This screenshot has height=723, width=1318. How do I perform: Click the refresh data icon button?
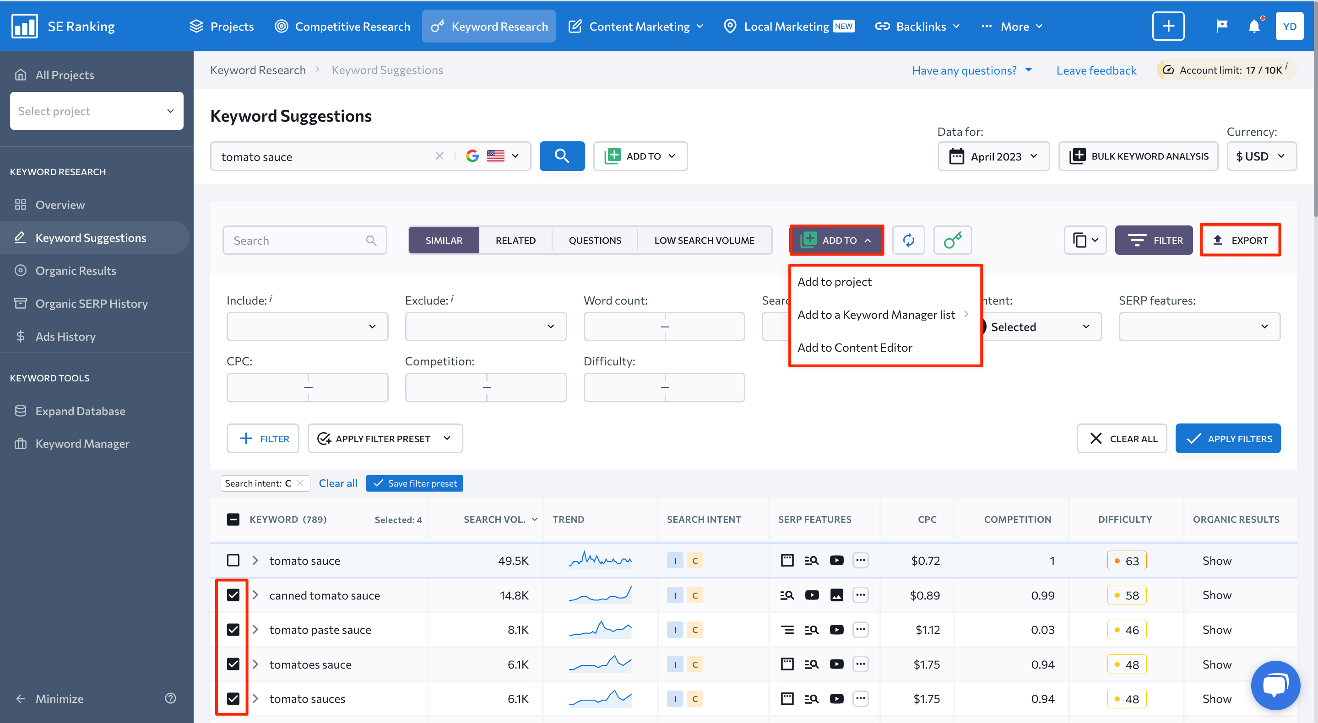point(908,240)
